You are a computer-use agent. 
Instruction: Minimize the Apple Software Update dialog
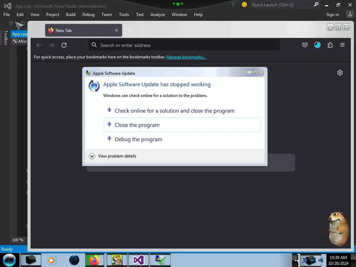point(249,73)
